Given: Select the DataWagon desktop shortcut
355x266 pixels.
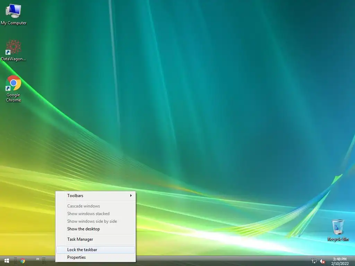Looking at the screenshot, I should pyautogui.click(x=14, y=51).
